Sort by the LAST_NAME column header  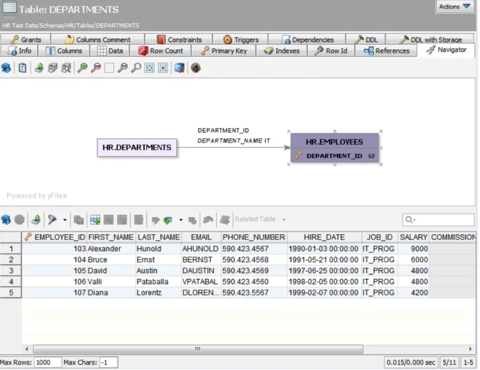159,237
